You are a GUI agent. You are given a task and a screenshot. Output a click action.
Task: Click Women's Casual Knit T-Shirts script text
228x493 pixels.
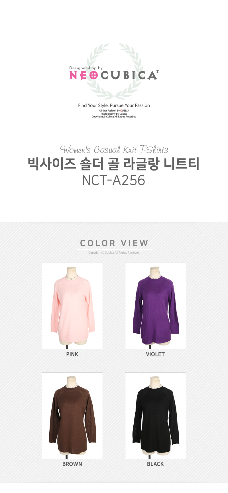tap(114, 149)
